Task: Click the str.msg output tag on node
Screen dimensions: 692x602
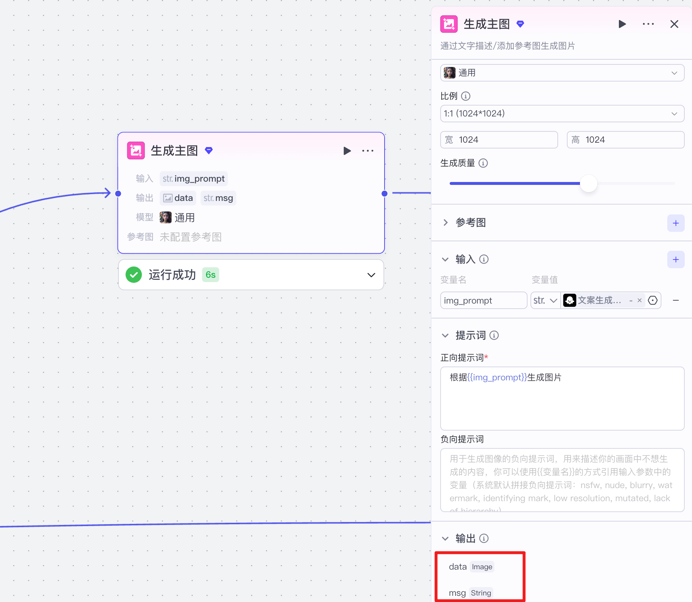Action: click(218, 198)
